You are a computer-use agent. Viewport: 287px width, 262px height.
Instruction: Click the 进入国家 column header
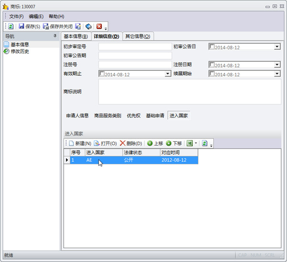point(104,152)
